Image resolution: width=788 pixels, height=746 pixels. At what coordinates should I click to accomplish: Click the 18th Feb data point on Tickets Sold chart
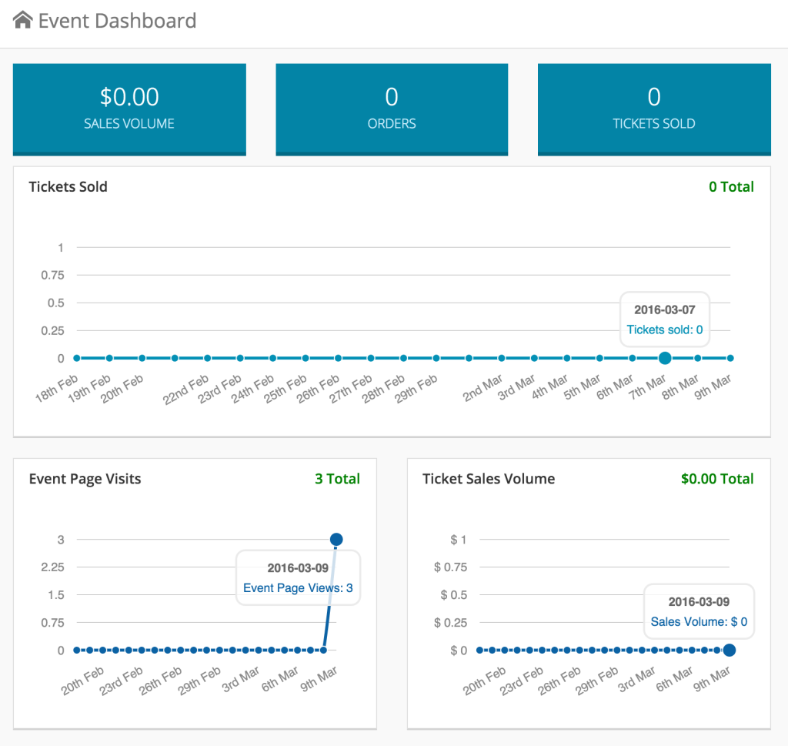pos(75,357)
